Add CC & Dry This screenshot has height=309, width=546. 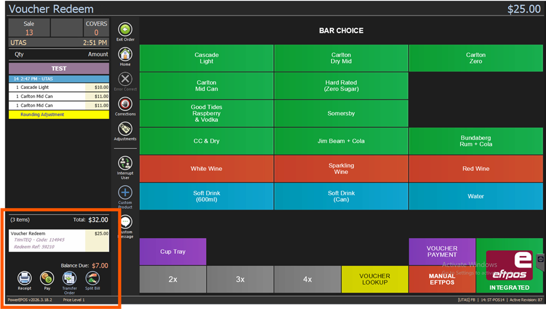click(x=206, y=141)
